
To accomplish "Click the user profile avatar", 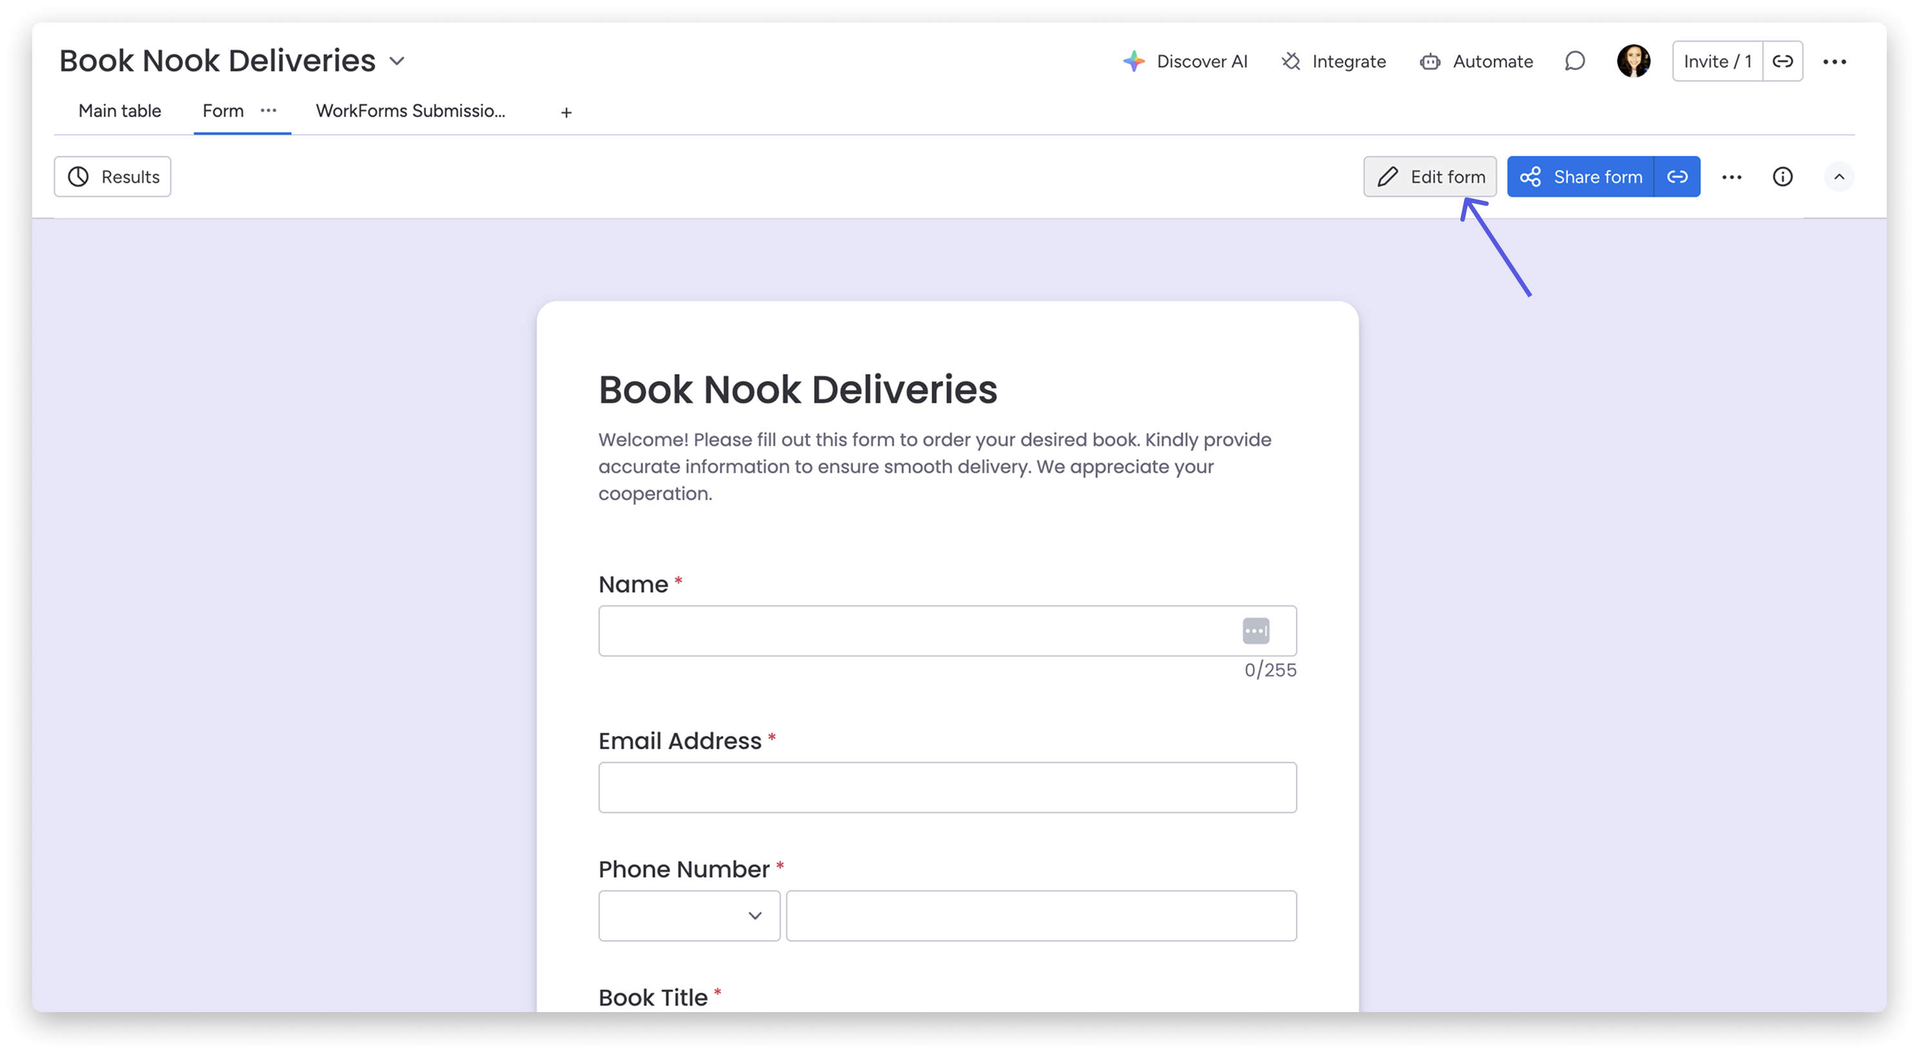I will coord(1634,61).
